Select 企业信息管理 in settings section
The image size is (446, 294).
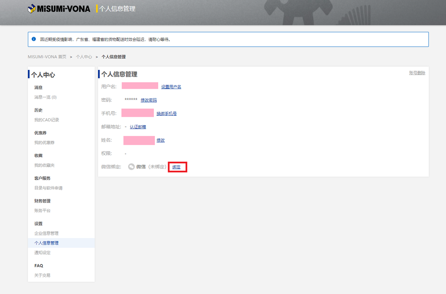coord(46,234)
